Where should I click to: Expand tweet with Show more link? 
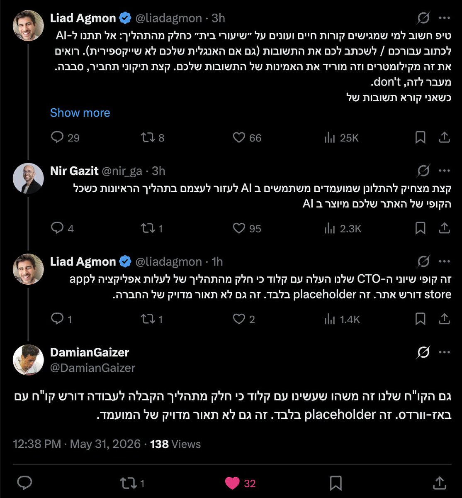(x=80, y=112)
